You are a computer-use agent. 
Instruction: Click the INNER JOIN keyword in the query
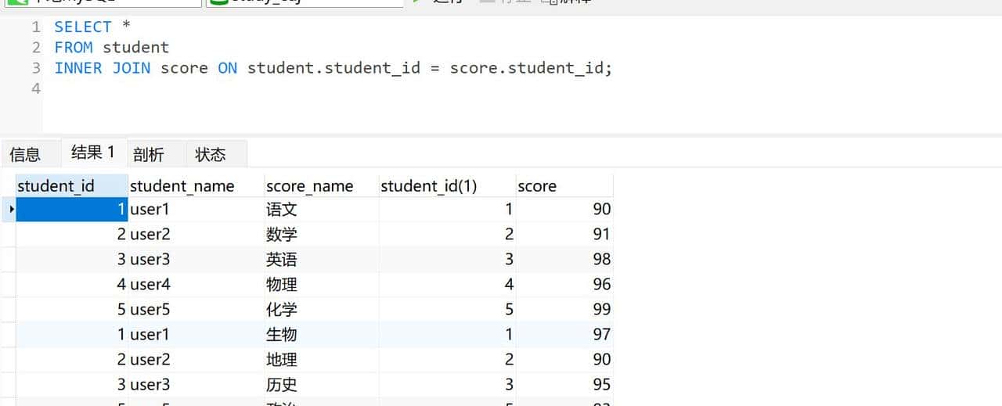[x=103, y=68]
